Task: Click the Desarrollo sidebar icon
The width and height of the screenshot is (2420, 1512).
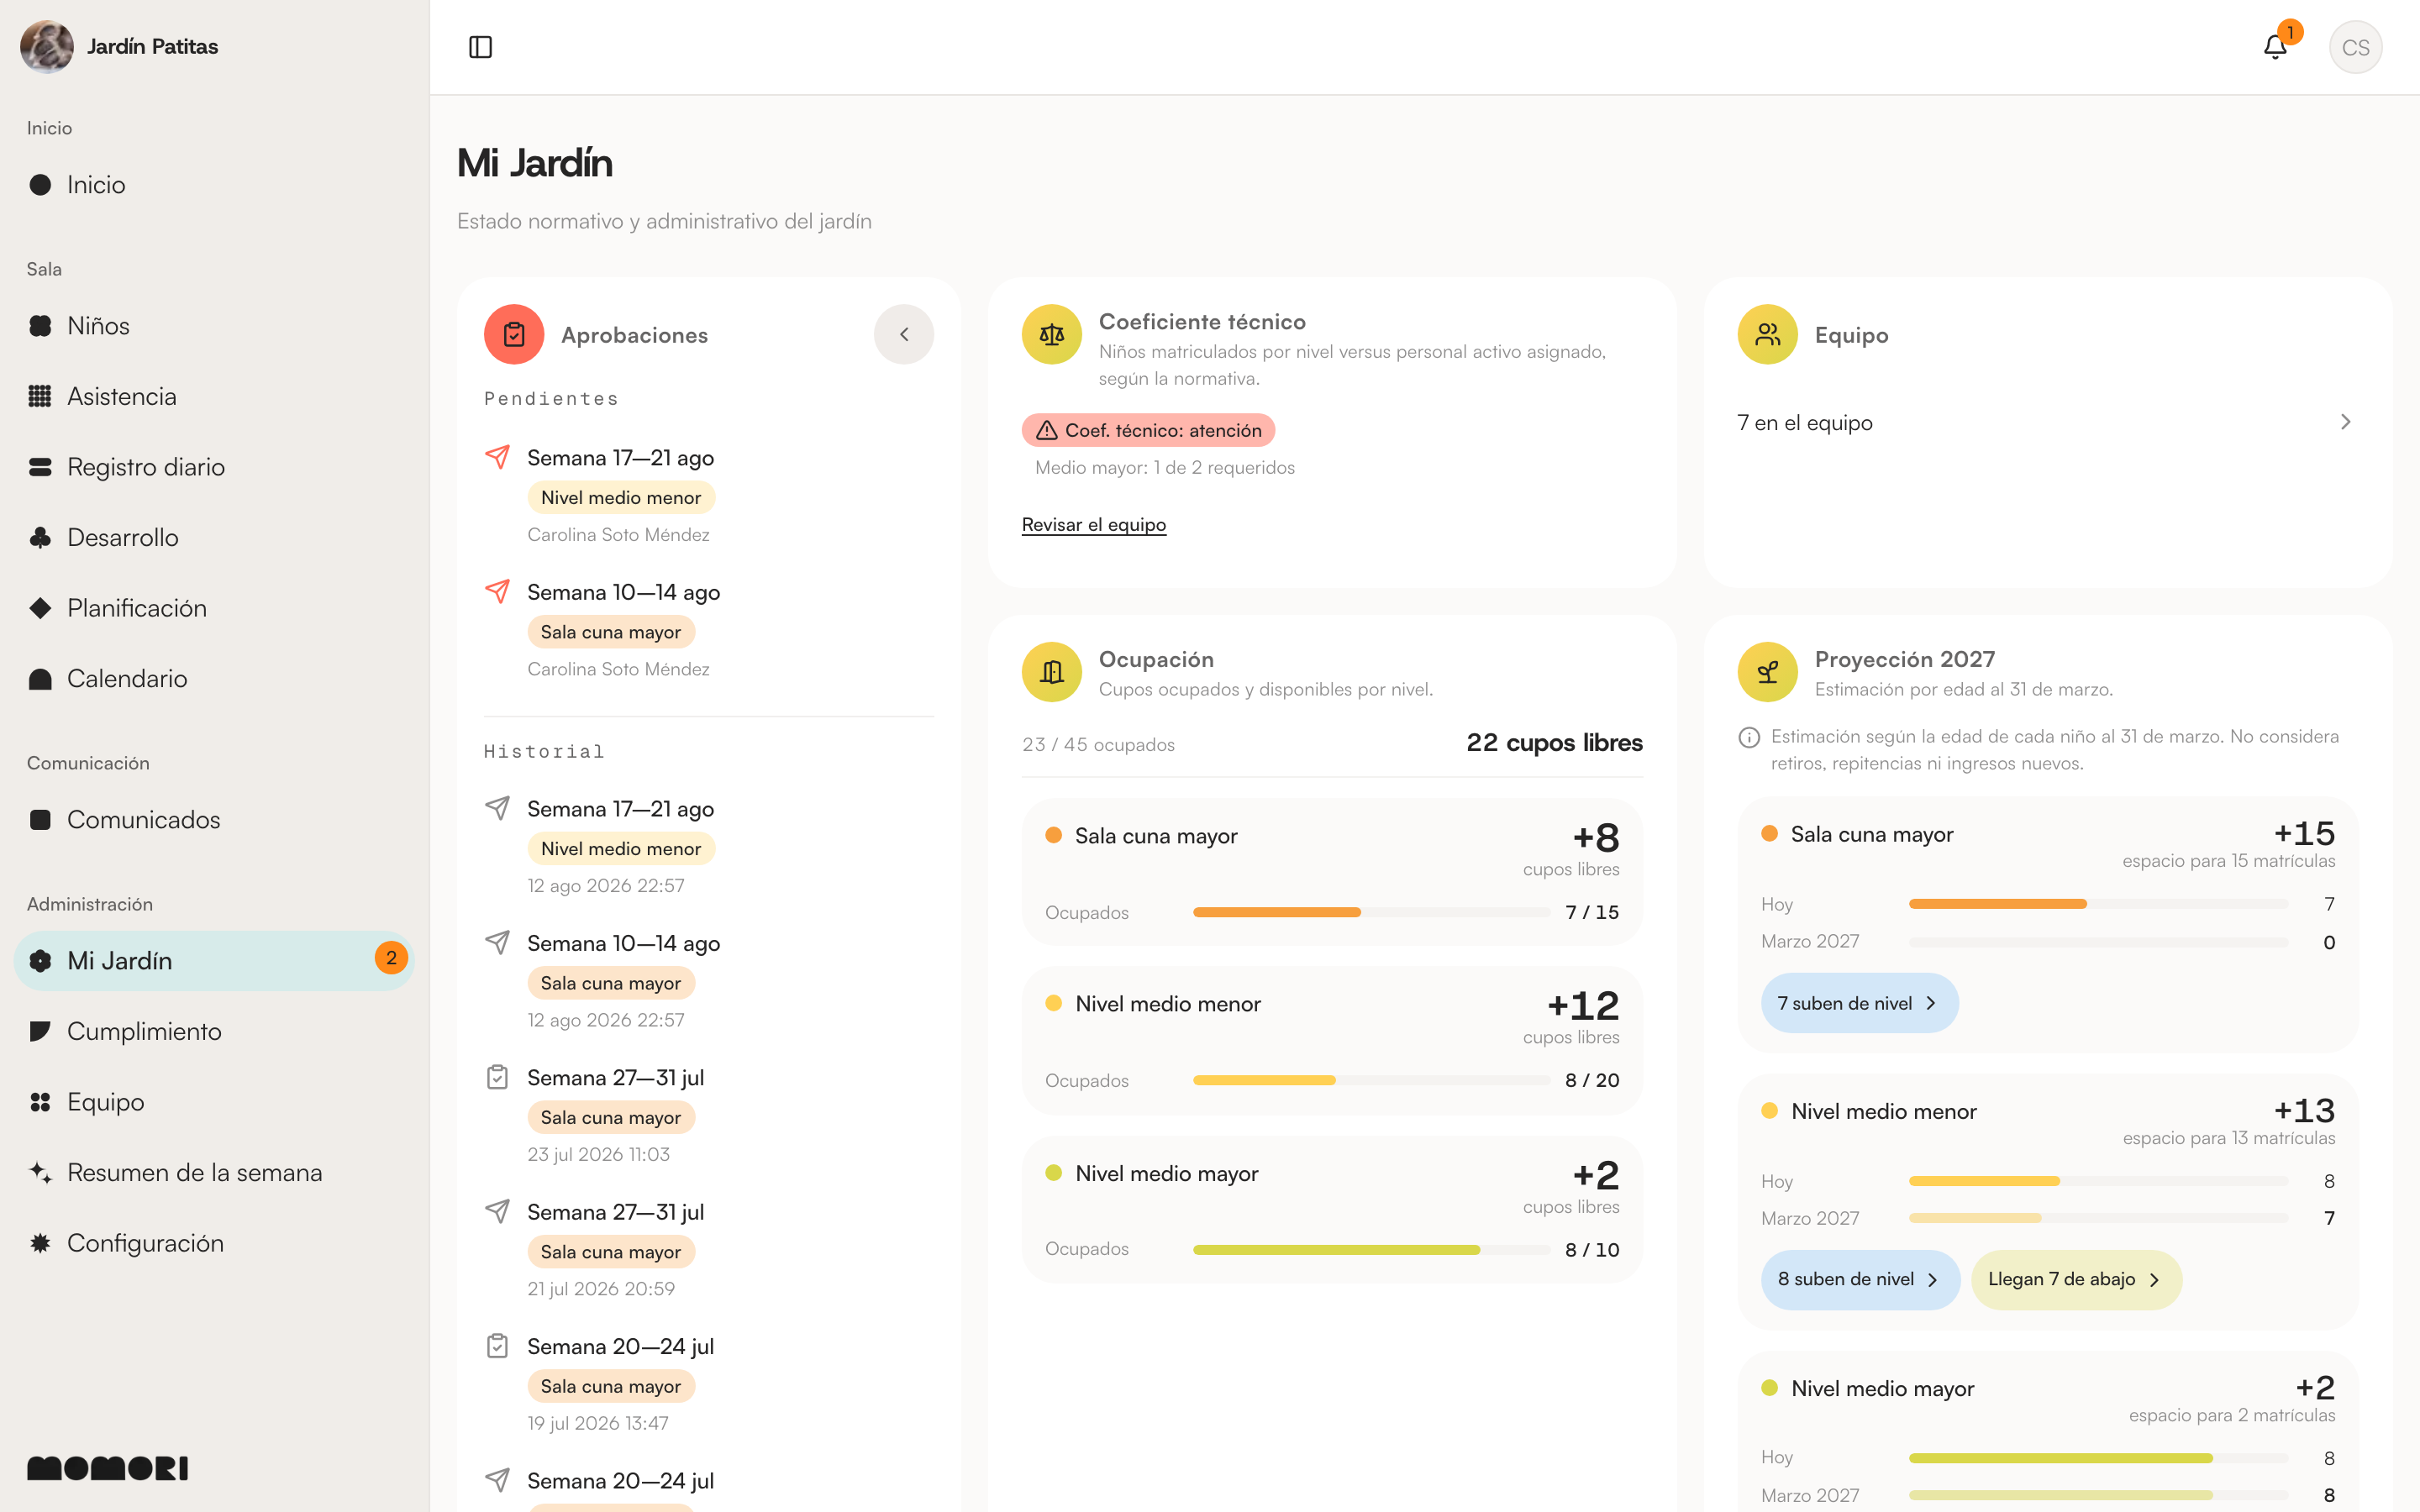Action: click(40, 538)
